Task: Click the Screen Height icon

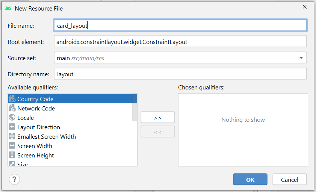Action: click(12, 156)
